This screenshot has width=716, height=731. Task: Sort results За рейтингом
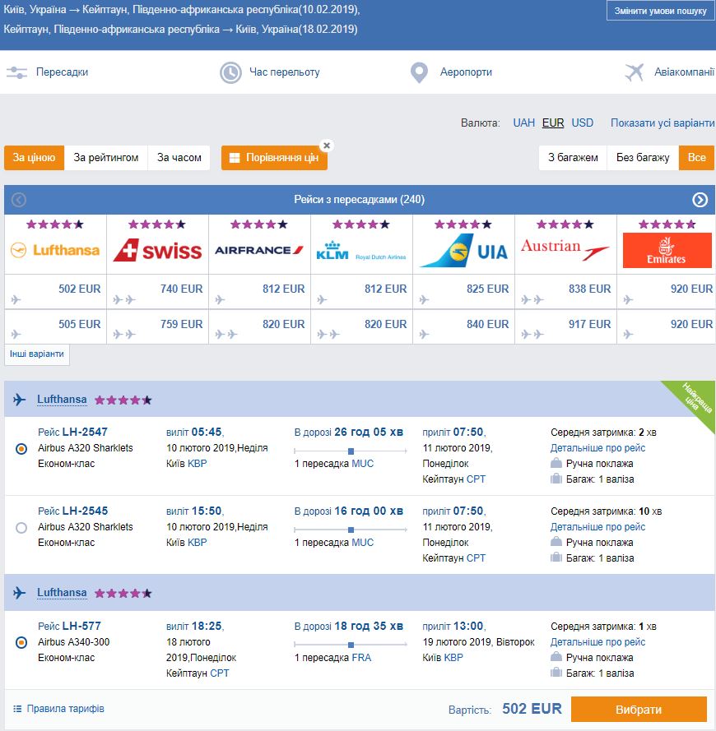pyautogui.click(x=106, y=158)
